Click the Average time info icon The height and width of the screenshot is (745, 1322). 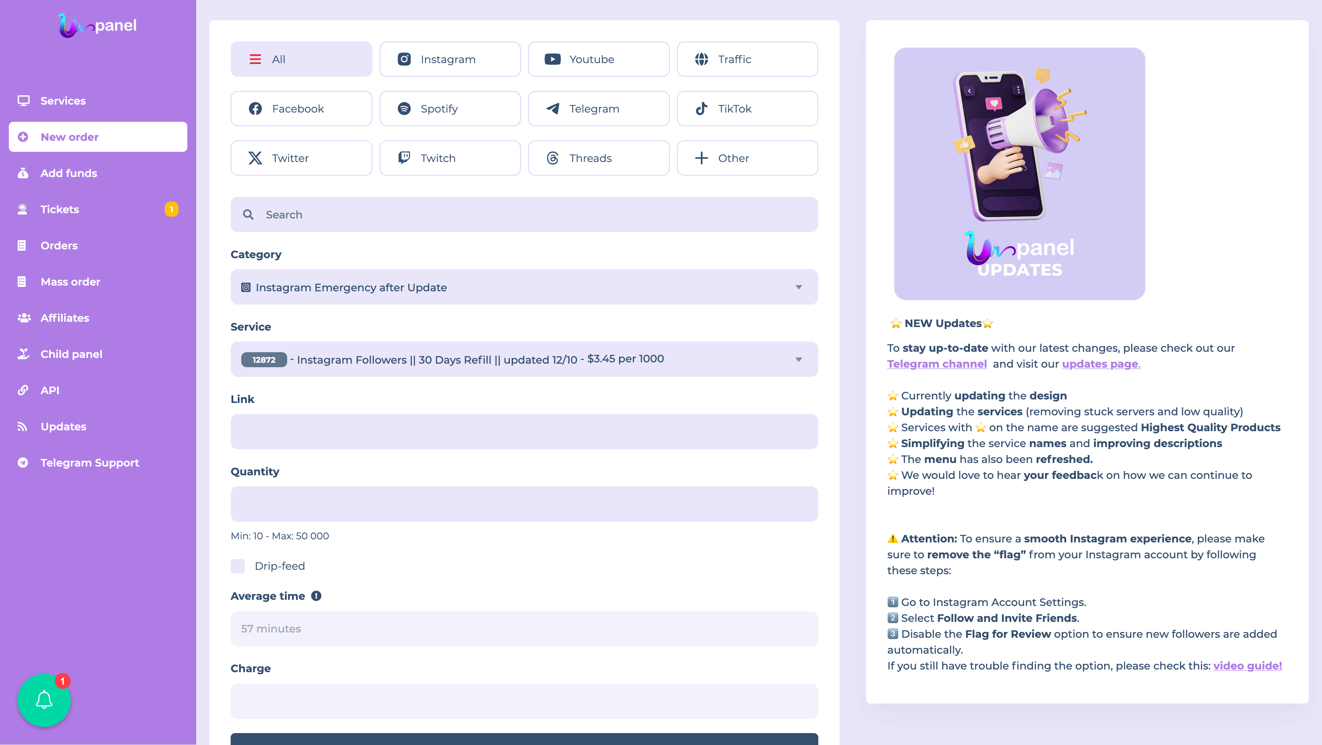click(x=316, y=596)
